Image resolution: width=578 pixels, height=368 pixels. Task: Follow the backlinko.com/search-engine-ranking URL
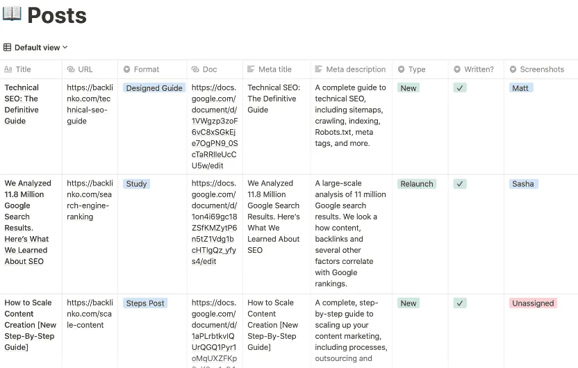pyautogui.click(x=90, y=200)
